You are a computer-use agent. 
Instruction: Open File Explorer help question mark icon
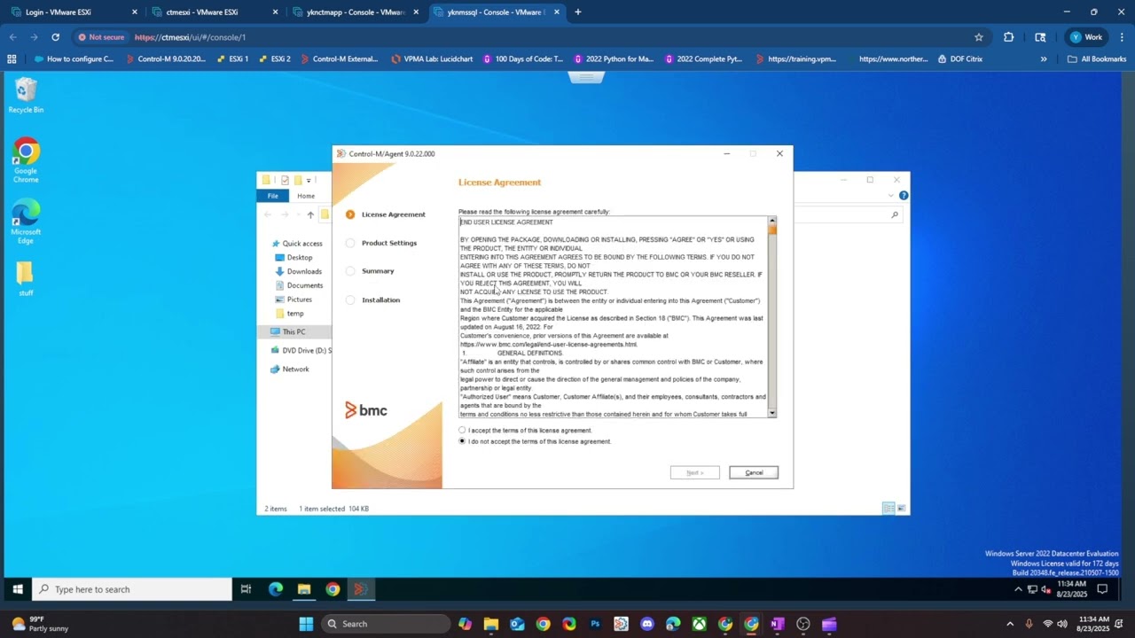[904, 196]
